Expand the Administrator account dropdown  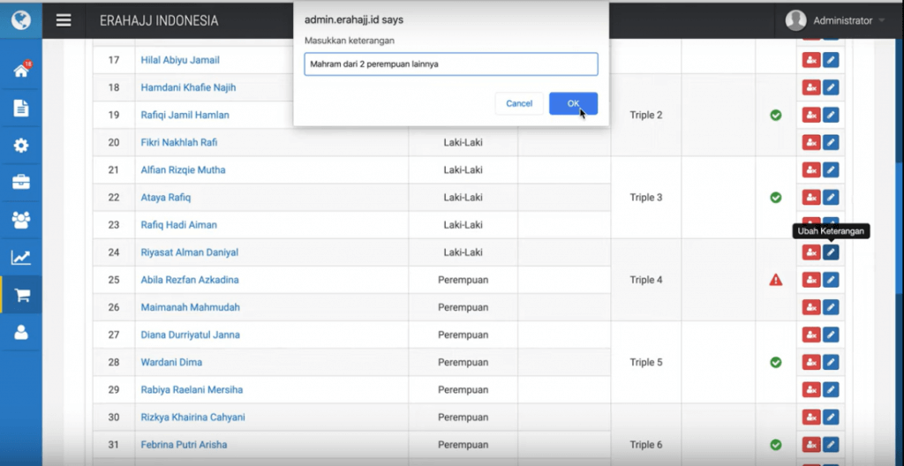(835, 20)
